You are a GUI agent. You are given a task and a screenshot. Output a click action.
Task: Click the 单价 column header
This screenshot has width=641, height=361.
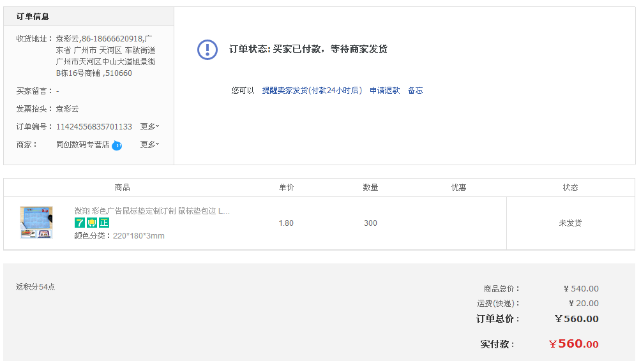click(286, 188)
